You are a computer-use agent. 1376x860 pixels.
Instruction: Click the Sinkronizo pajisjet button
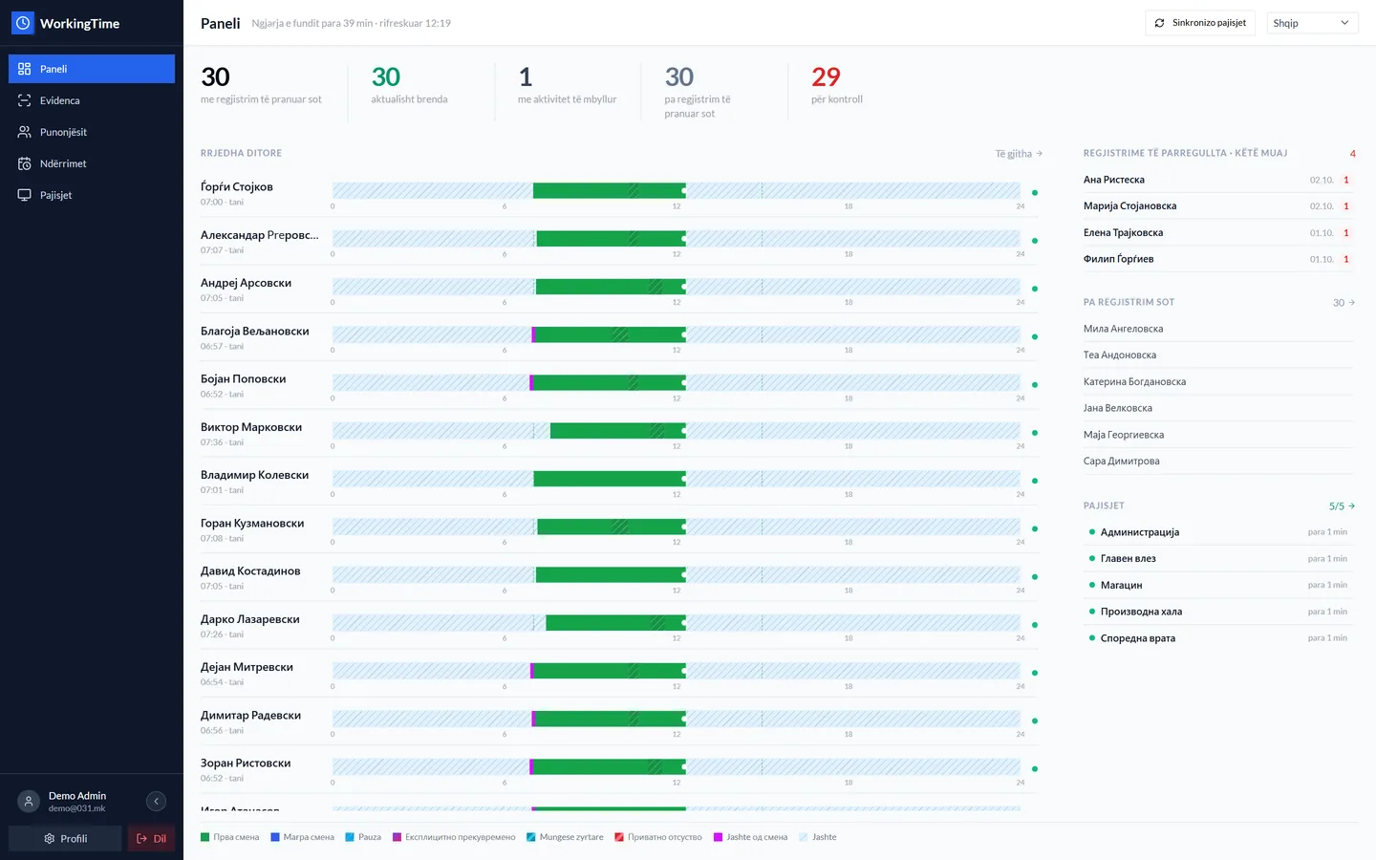[1200, 23]
